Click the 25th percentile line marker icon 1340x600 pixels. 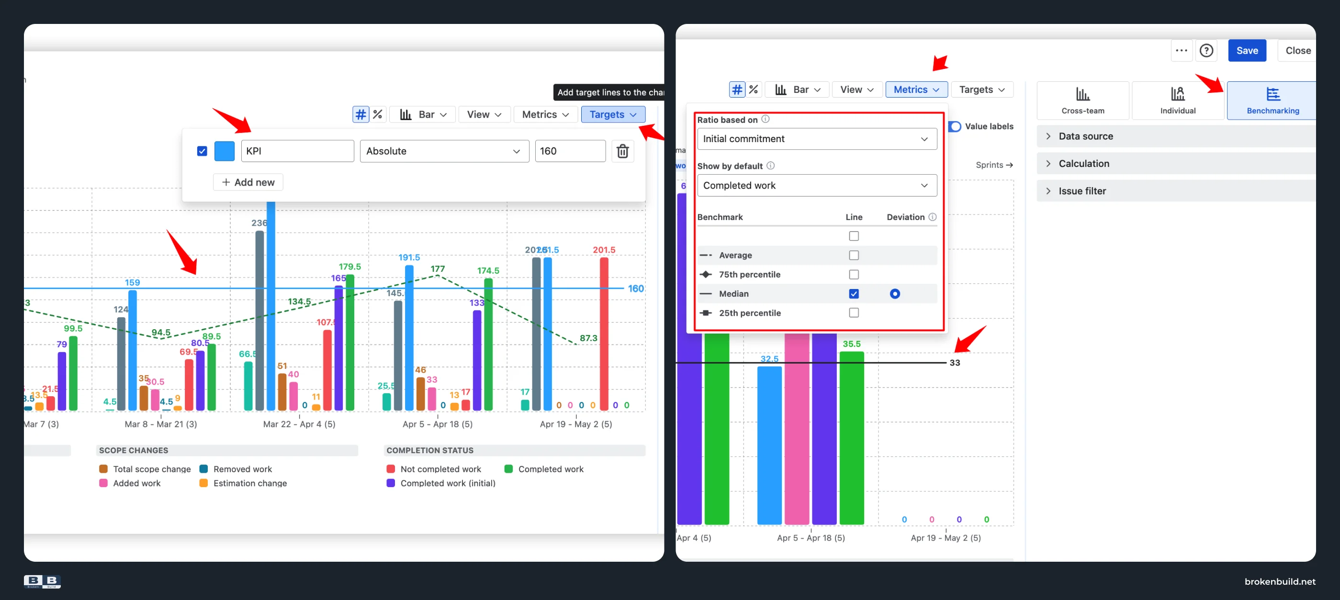[706, 313]
